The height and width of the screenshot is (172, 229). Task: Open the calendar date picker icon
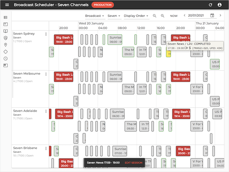[x=212, y=15]
